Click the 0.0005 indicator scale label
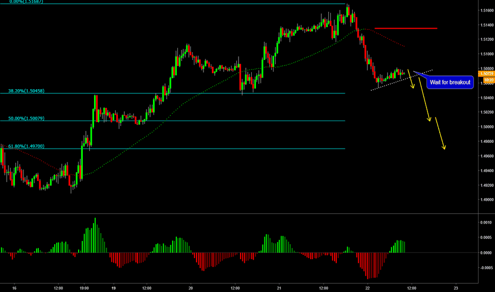495x292 pixels. coord(486,238)
